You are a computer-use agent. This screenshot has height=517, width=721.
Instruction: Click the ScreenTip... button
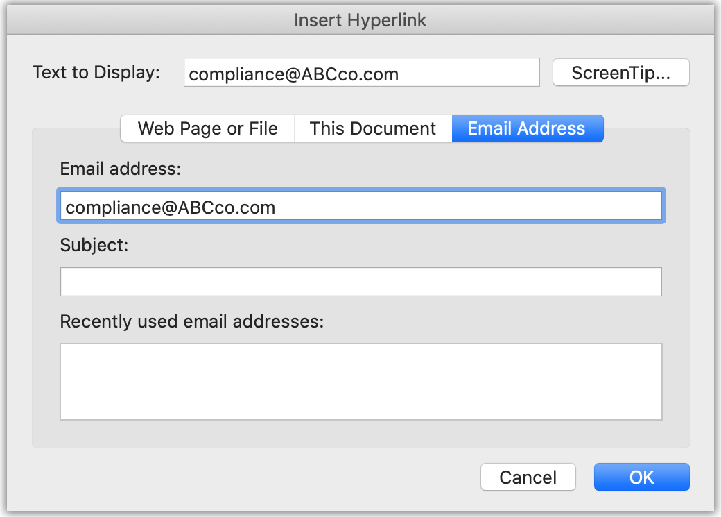coord(620,72)
